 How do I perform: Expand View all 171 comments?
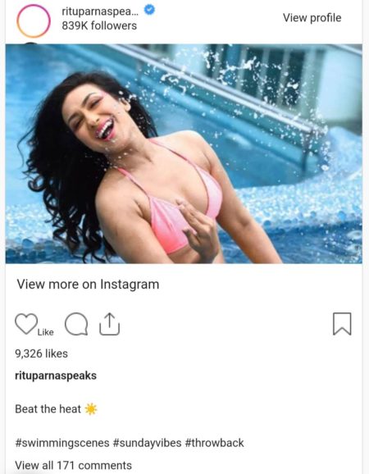[x=74, y=465]
